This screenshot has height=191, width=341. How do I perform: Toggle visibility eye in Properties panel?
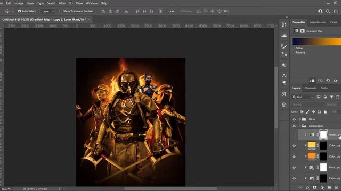coord(336,81)
